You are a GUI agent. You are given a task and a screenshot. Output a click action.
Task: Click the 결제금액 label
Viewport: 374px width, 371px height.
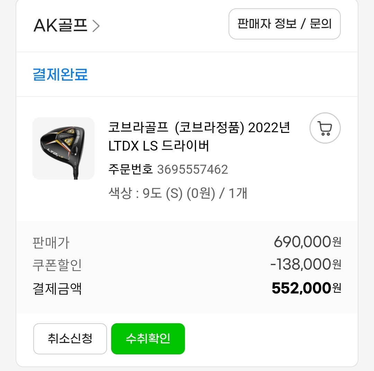pos(57,288)
